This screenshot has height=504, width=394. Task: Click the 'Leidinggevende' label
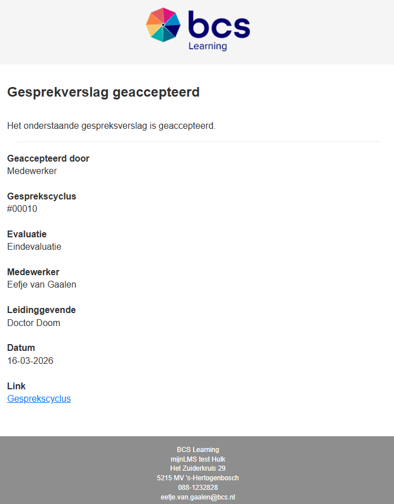(x=41, y=310)
